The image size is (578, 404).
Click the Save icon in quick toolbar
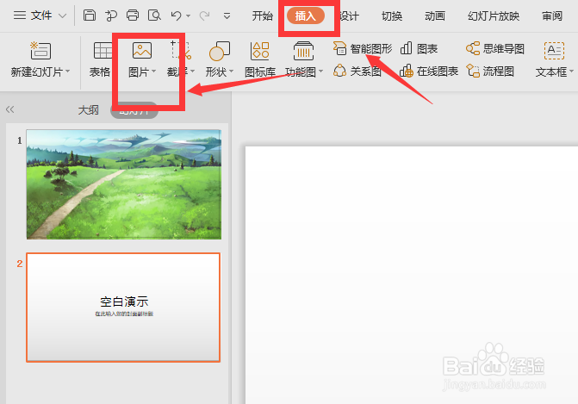pos(90,16)
